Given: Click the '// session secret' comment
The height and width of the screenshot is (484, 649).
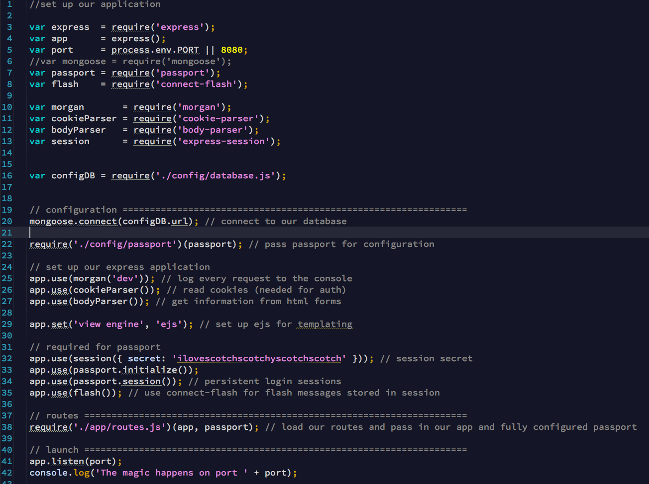Looking at the screenshot, I should click(427, 358).
